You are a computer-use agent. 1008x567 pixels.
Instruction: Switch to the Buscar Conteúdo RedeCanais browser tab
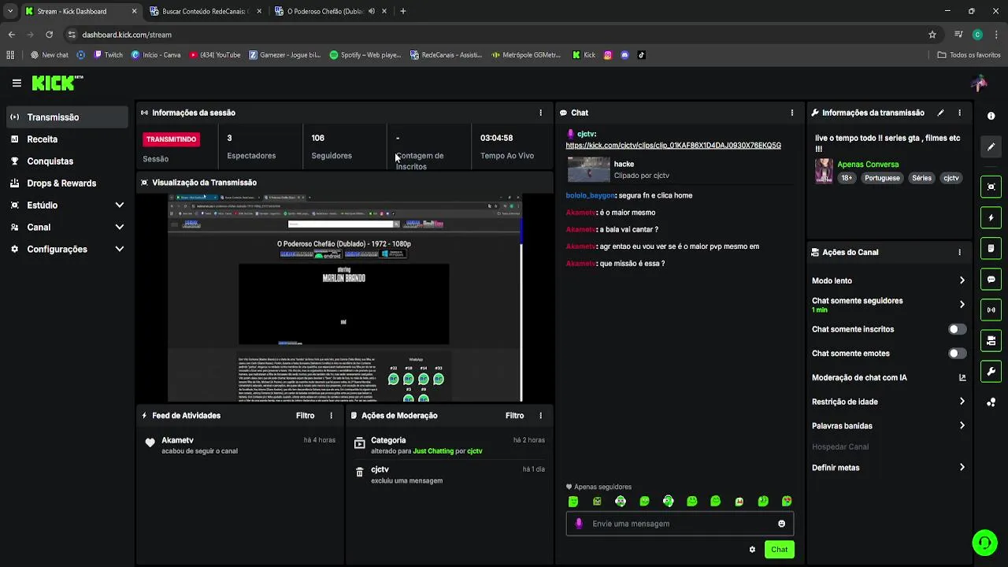click(x=205, y=11)
